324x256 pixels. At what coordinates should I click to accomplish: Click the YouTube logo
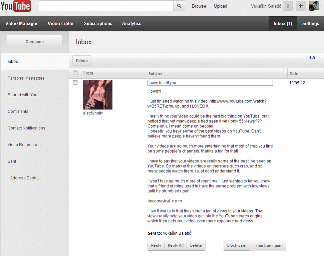coord(16,6)
